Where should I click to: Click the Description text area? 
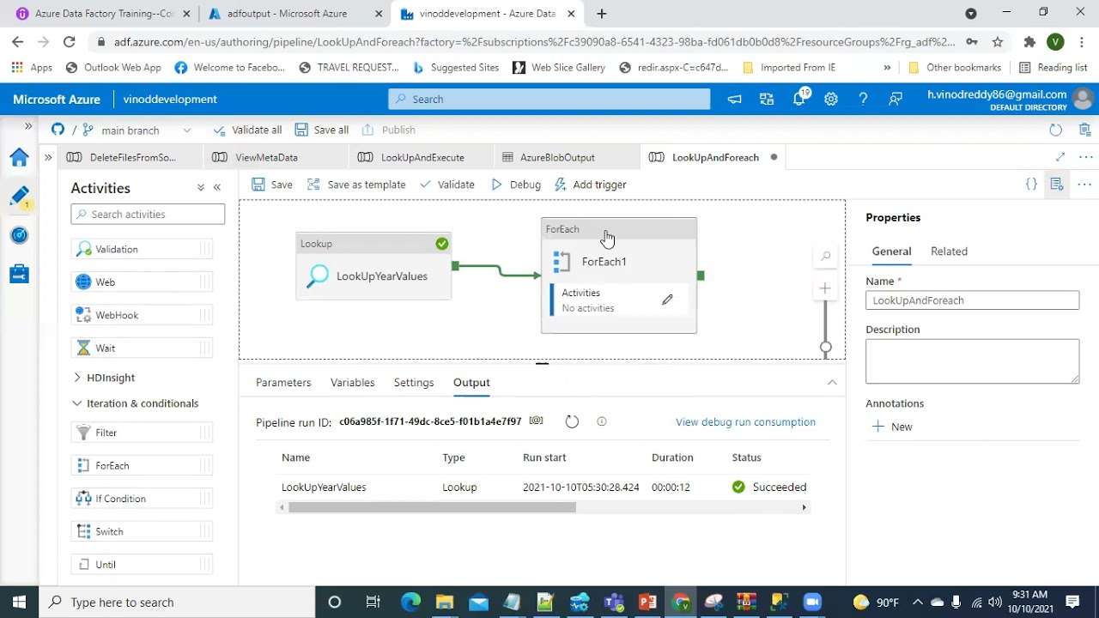click(972, 360)
